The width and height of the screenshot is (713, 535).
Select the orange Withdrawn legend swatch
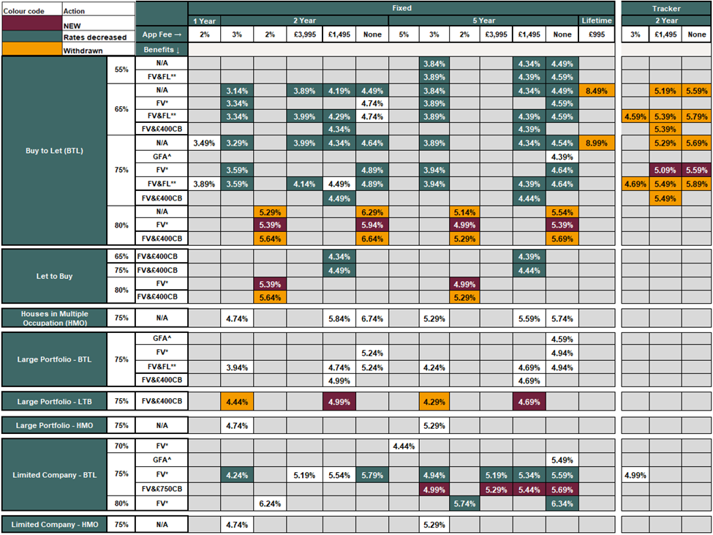coord(31,50)
